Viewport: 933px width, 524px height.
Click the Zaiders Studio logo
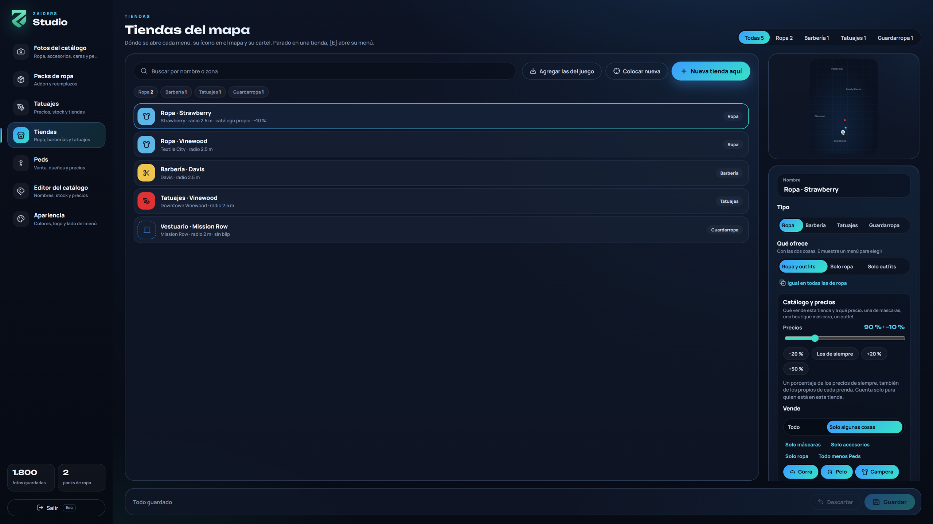click(19, 19)
